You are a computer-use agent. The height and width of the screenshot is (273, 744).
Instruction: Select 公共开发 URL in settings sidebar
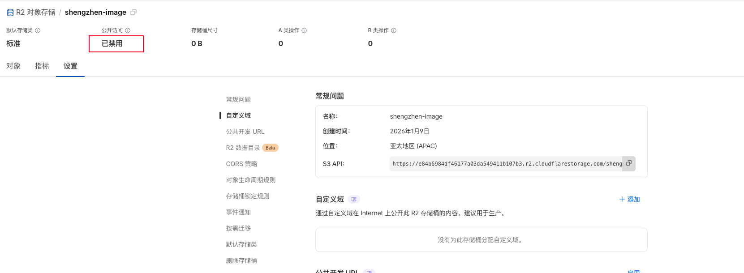pos(245,132)
